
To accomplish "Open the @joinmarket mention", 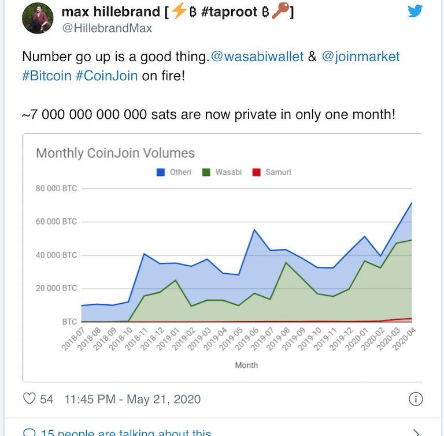I will tap(361, 56).
